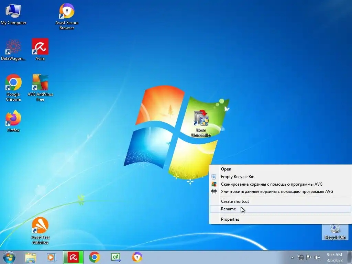Select the Recycle Bin desktop icon

[x=335, y=232]
